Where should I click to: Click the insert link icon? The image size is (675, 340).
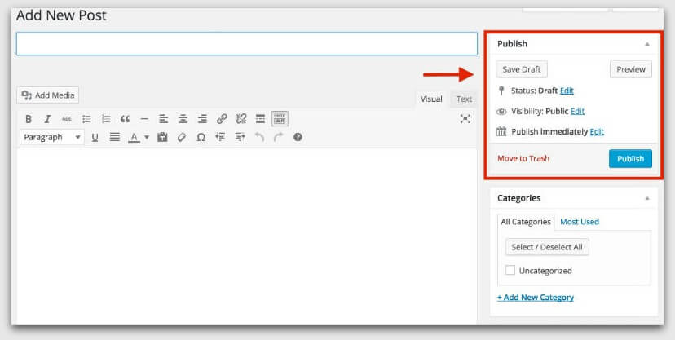222,119
